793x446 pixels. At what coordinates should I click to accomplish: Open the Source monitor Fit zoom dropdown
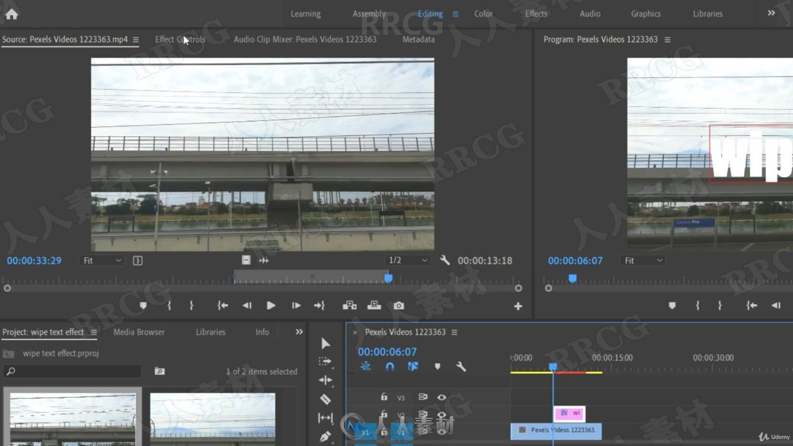tap(102, 261)
